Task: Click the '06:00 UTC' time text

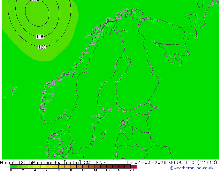Action: click(x=183, y=163)
